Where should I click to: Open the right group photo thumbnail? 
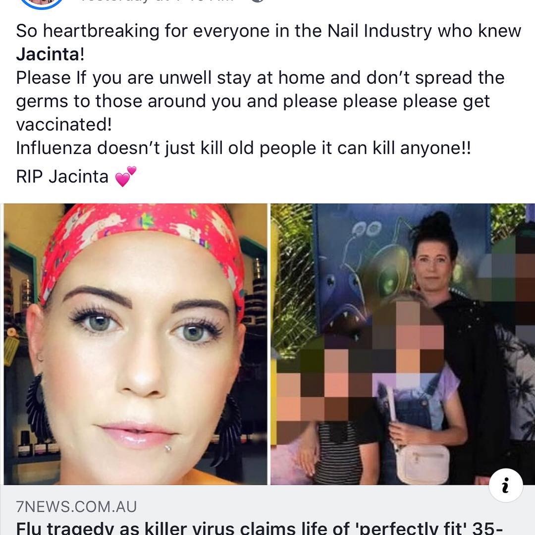(403, 344)
